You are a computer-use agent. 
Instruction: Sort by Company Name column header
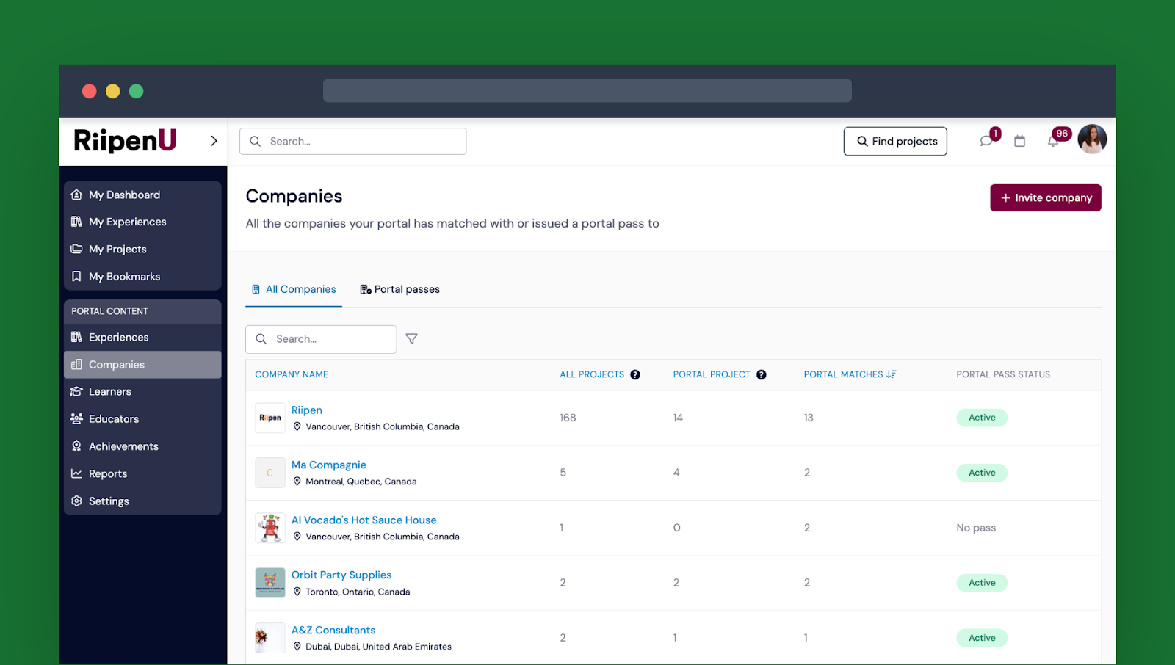click(x=292, y=374)
